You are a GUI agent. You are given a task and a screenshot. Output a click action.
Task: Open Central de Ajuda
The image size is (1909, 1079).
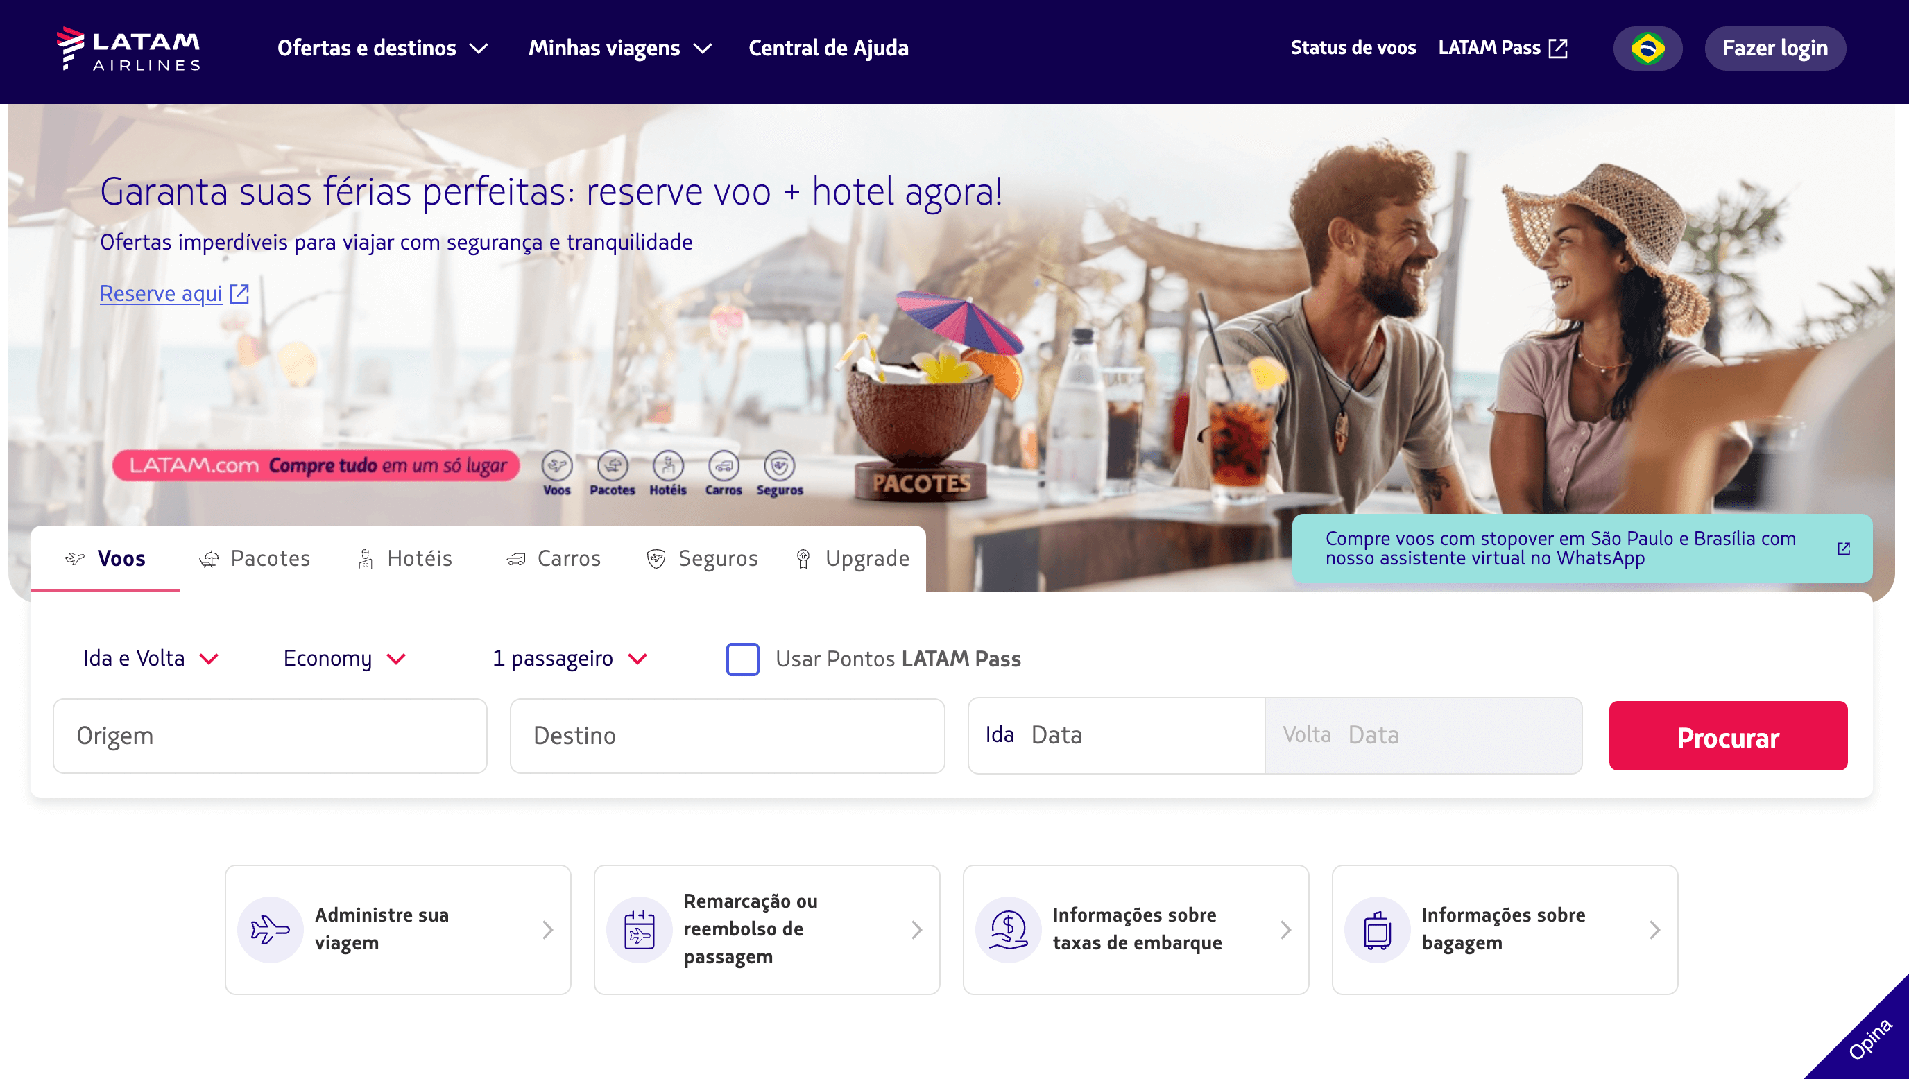[x=828, y=49]
